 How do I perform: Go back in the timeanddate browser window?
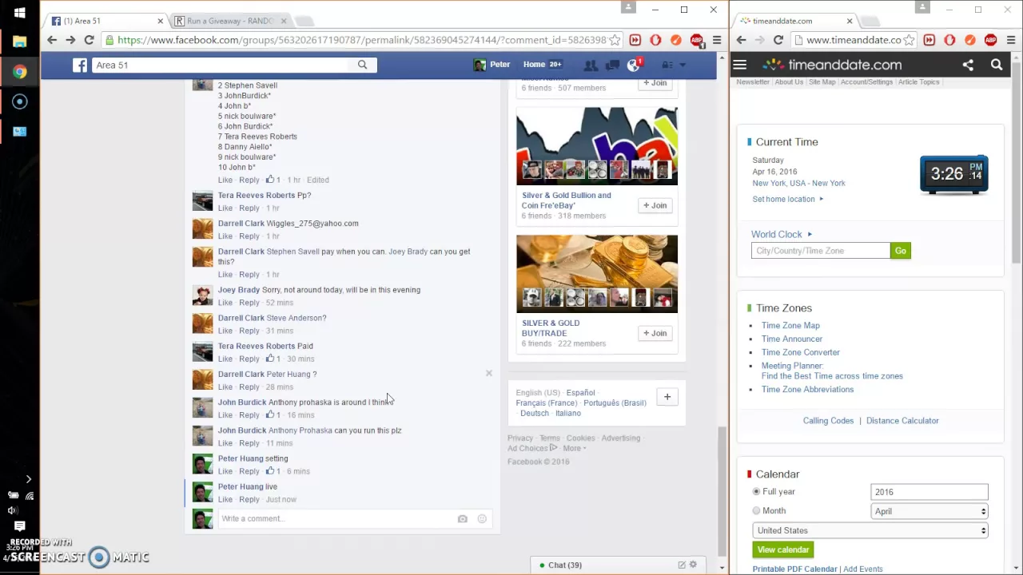click(x=741, y=40)
